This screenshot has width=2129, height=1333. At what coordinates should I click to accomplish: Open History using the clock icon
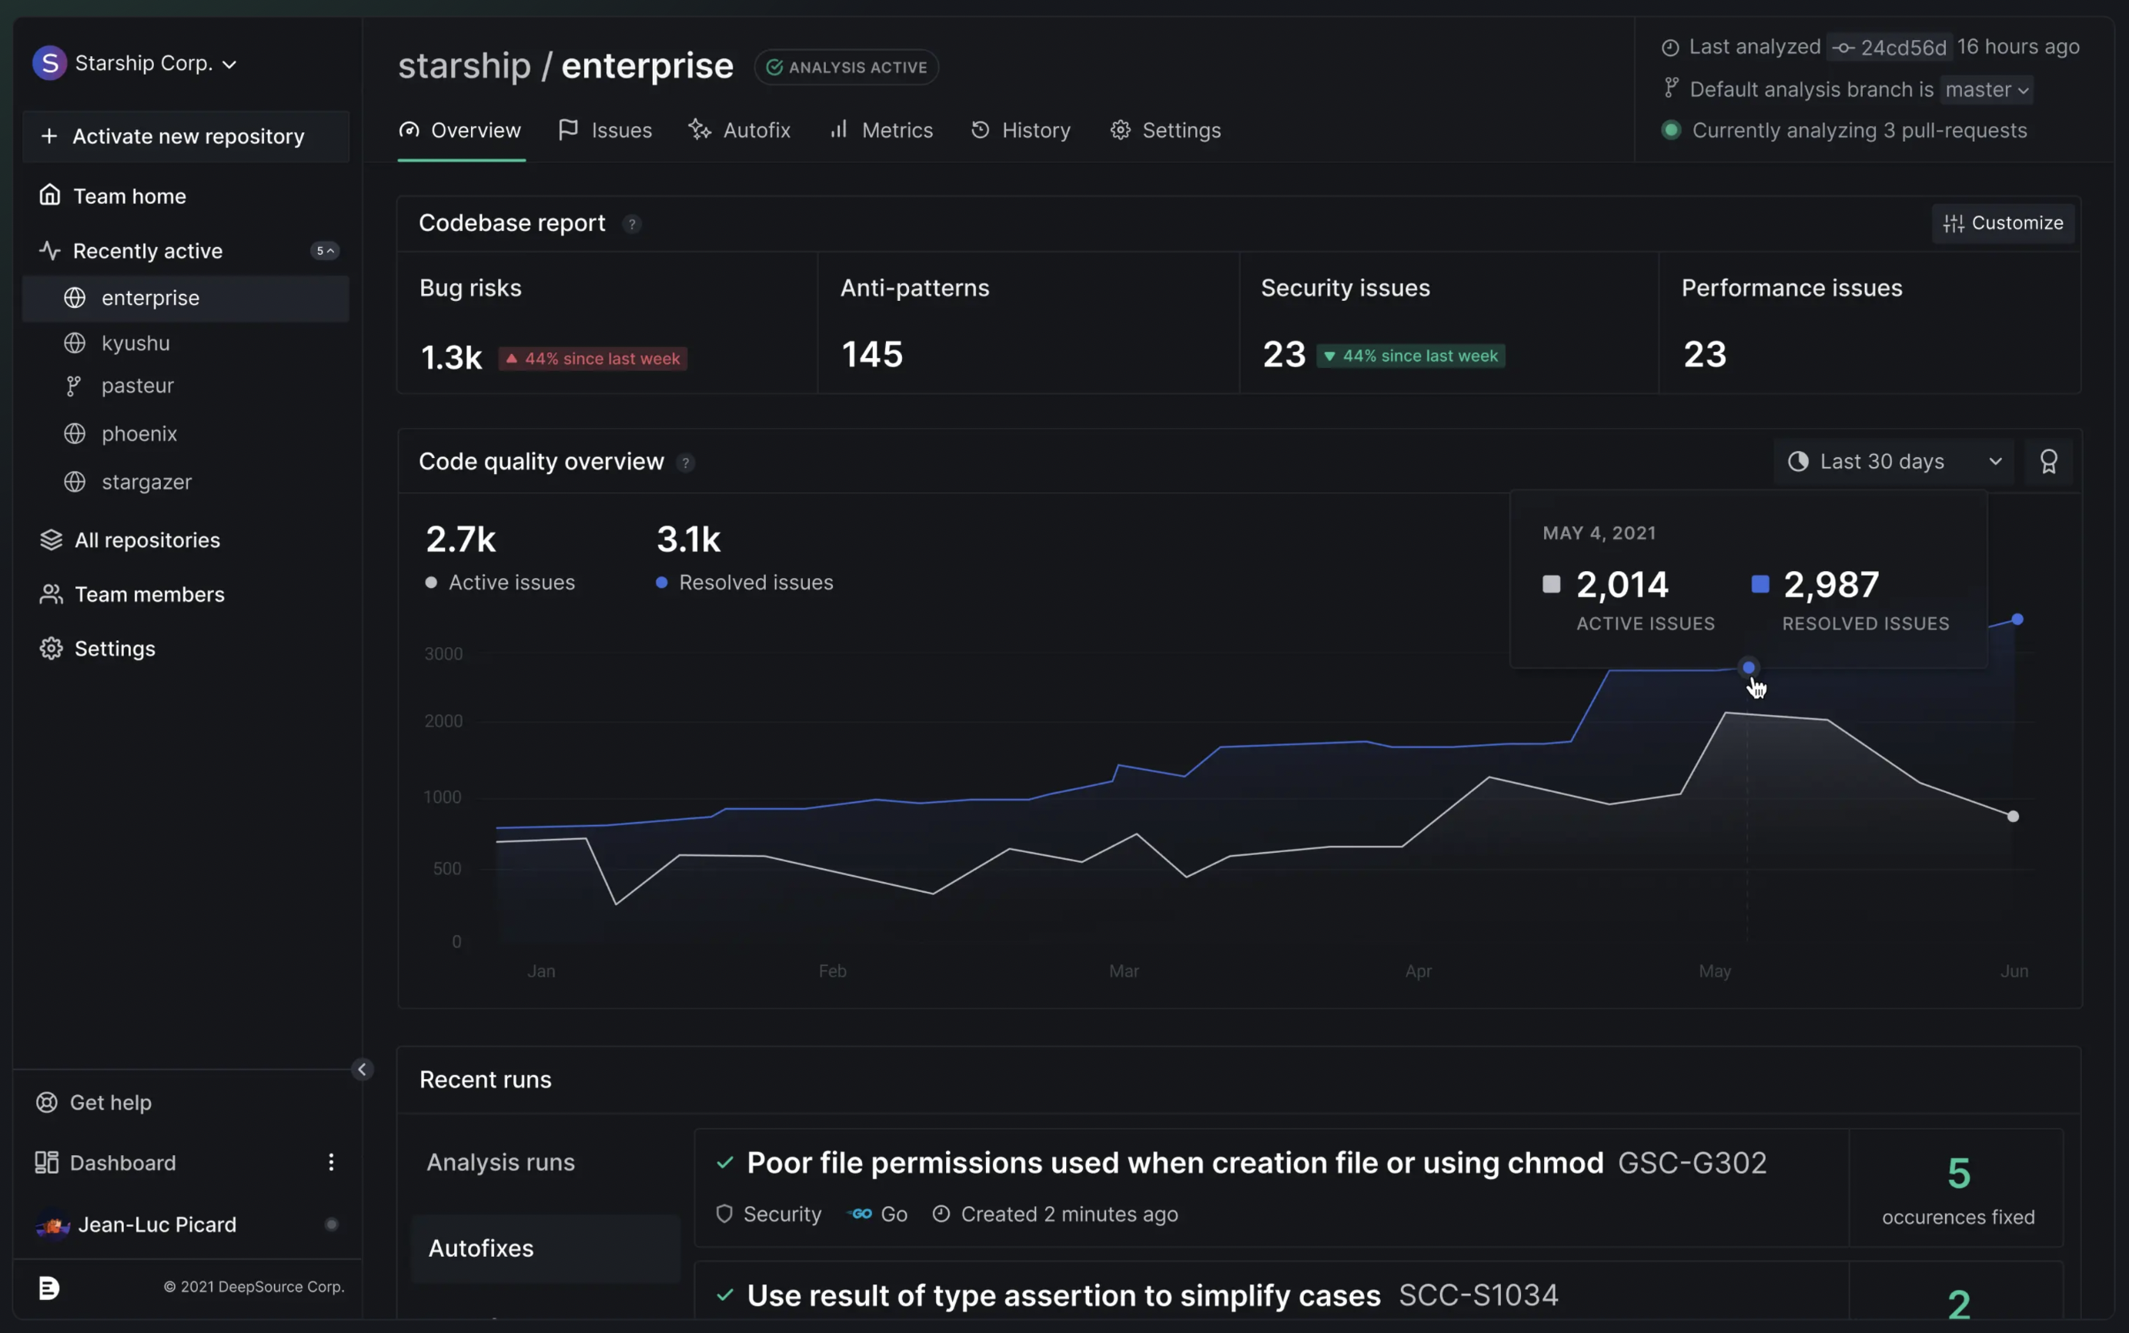[982, 129]
